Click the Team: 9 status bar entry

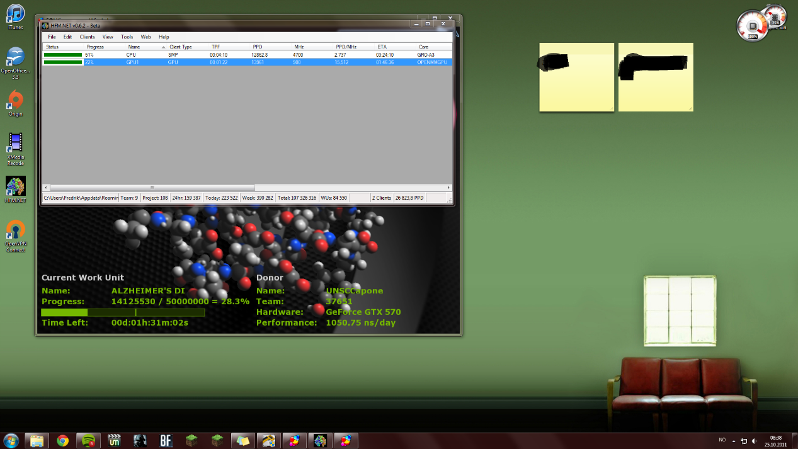coord(129,198)
